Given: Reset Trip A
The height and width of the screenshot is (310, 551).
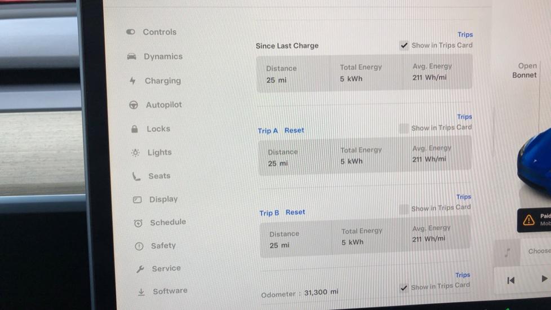Looking at the screenshot, I should coord(294,130).
